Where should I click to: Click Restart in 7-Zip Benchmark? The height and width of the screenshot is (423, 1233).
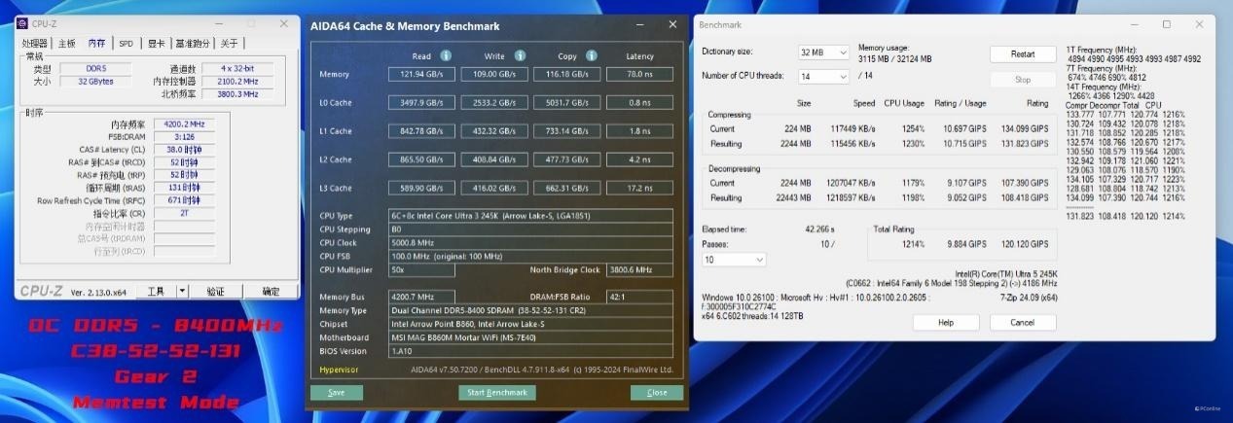(x=1023, y=54)
